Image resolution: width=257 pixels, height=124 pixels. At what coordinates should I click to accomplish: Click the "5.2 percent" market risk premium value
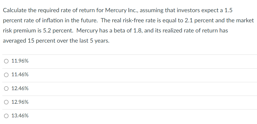56,31
